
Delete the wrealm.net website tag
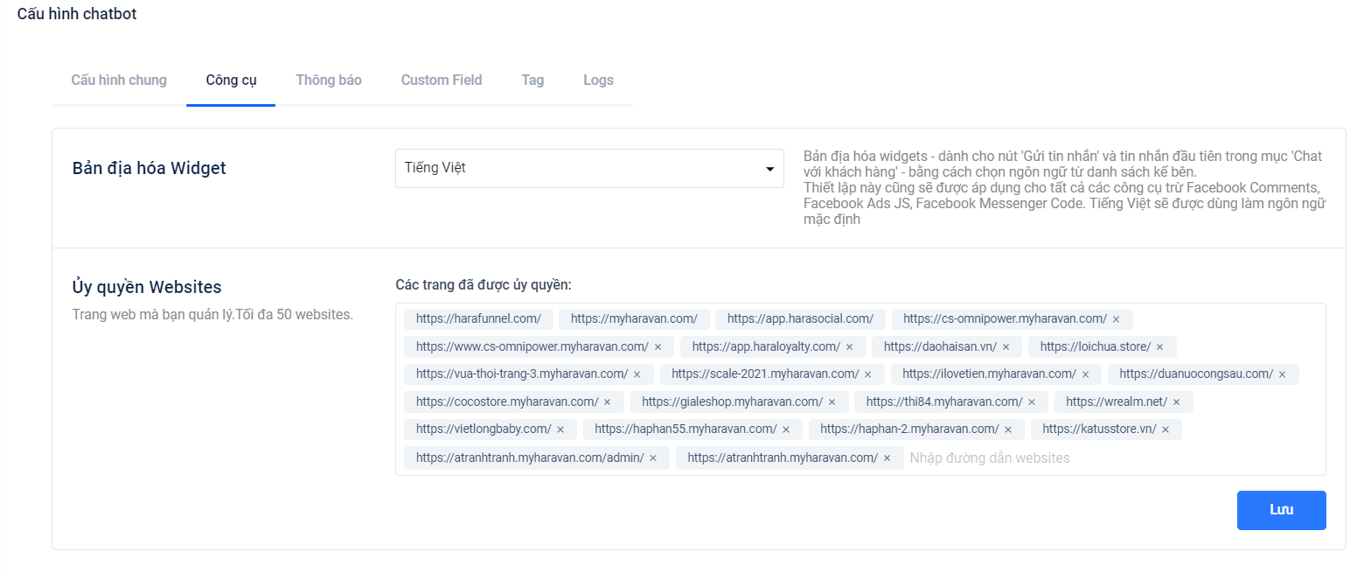pyautogui.click(x=1176, y=402)
